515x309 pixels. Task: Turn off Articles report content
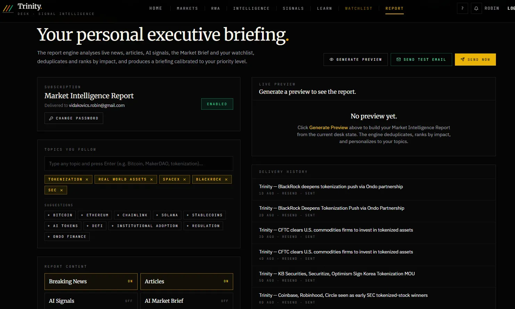tap(187, 282)
